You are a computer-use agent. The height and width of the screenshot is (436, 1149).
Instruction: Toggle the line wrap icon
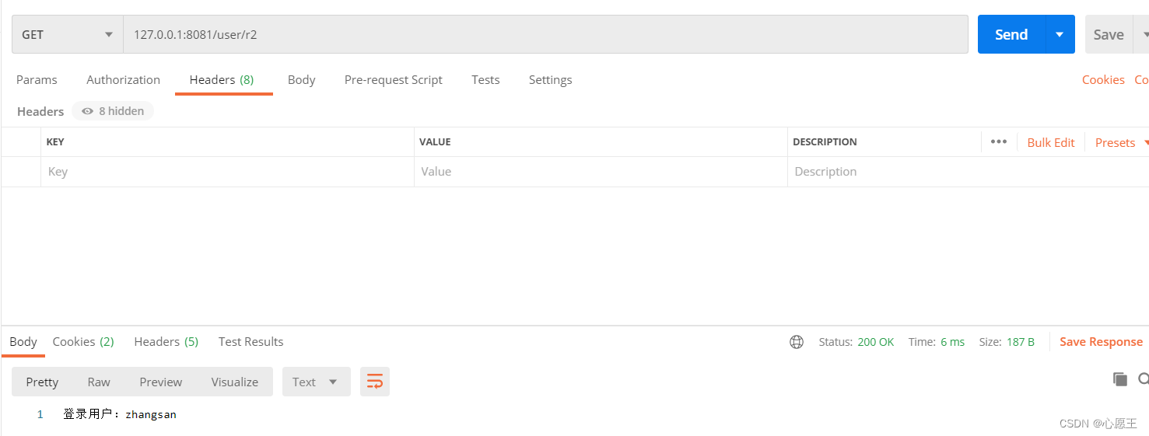(375, 382)
